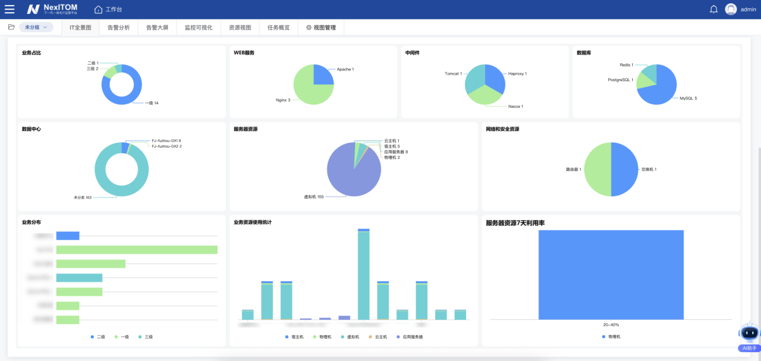Viewport: 761px width, 361px height.
Task: Open the hamburger navigation menu
Action: [10, 9]
